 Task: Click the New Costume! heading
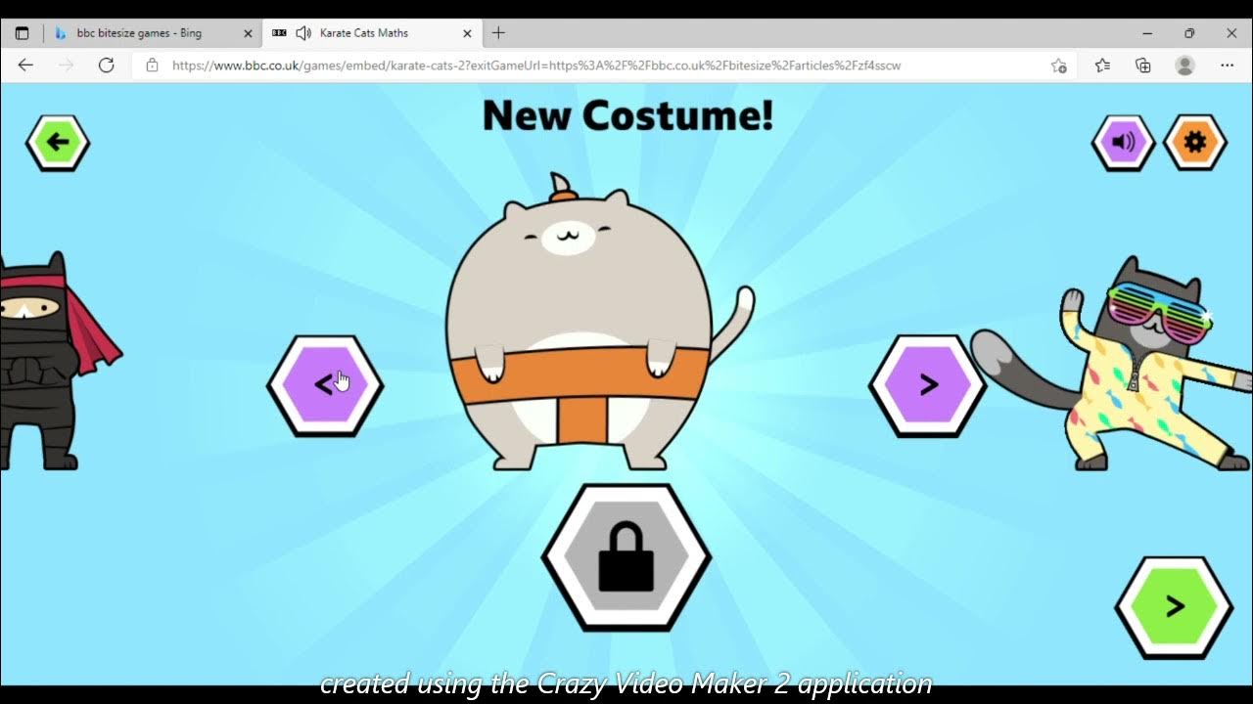point(627,115)
